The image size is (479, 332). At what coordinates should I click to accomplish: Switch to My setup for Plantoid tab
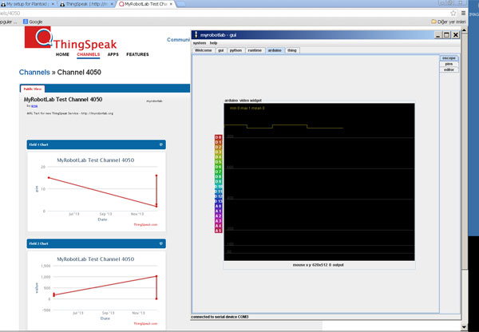pos(27,4)
